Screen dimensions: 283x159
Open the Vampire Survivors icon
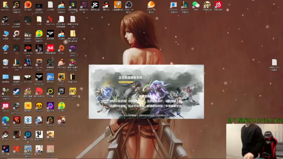17,120
